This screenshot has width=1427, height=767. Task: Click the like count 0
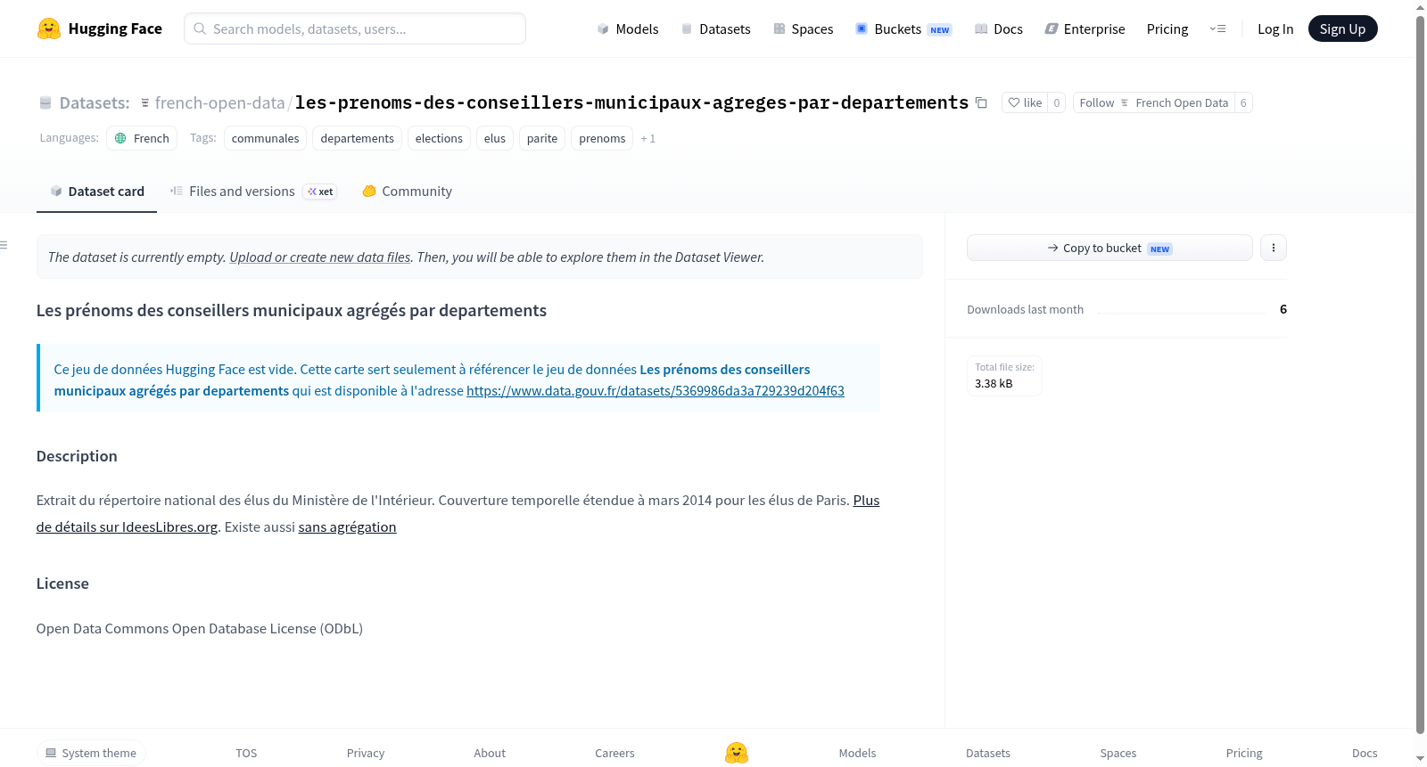tap(1057, 102)
